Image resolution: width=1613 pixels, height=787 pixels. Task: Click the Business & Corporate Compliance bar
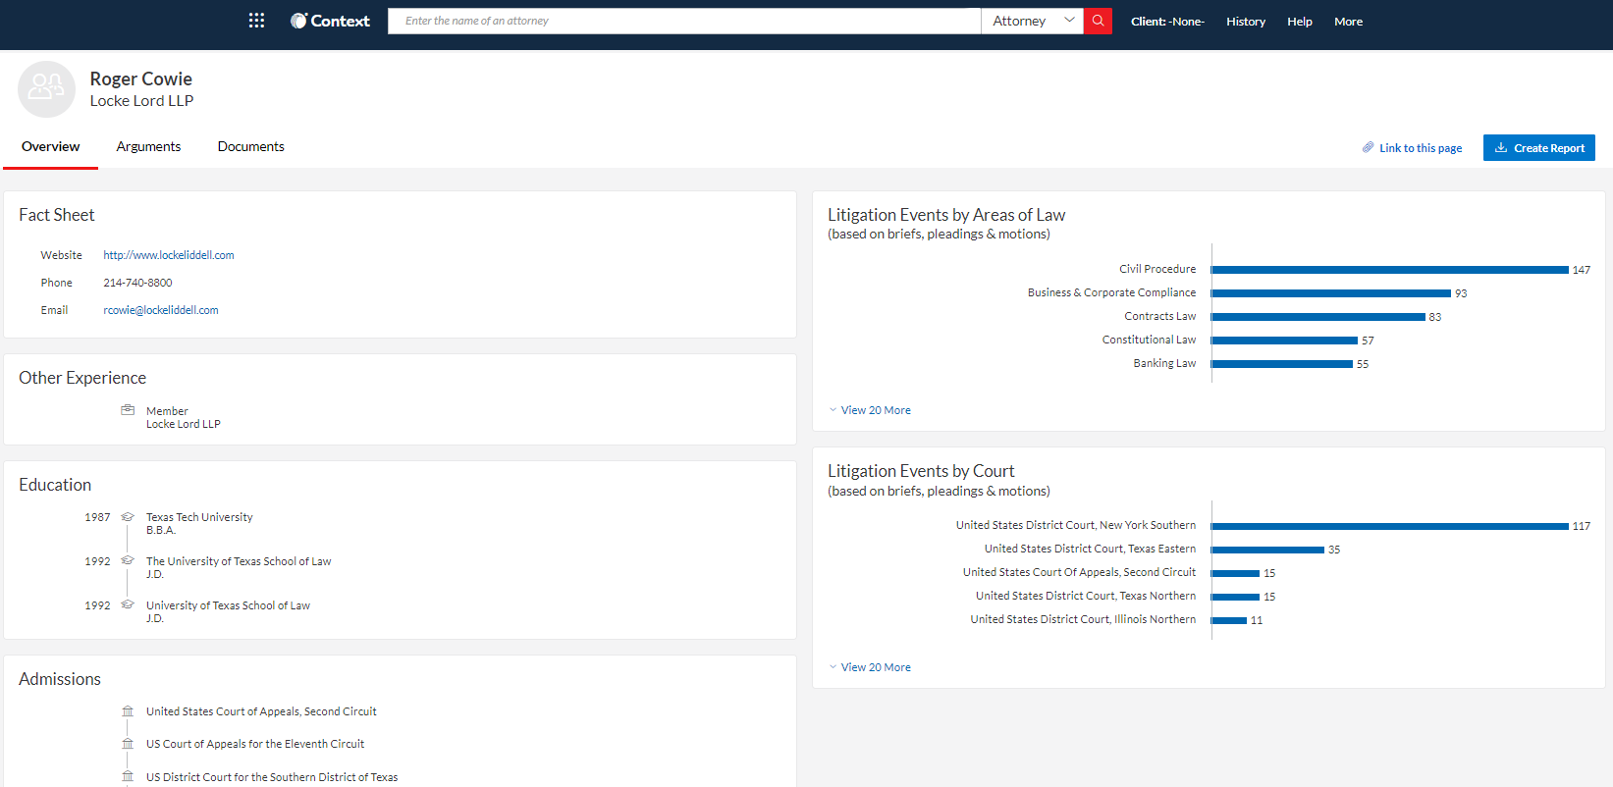click(1331, 293)
